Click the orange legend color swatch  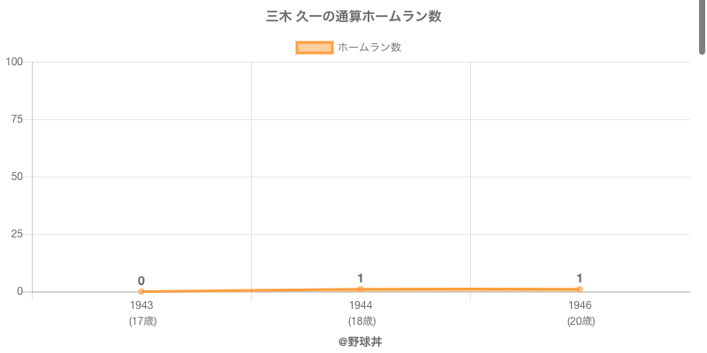click(315, 48)
